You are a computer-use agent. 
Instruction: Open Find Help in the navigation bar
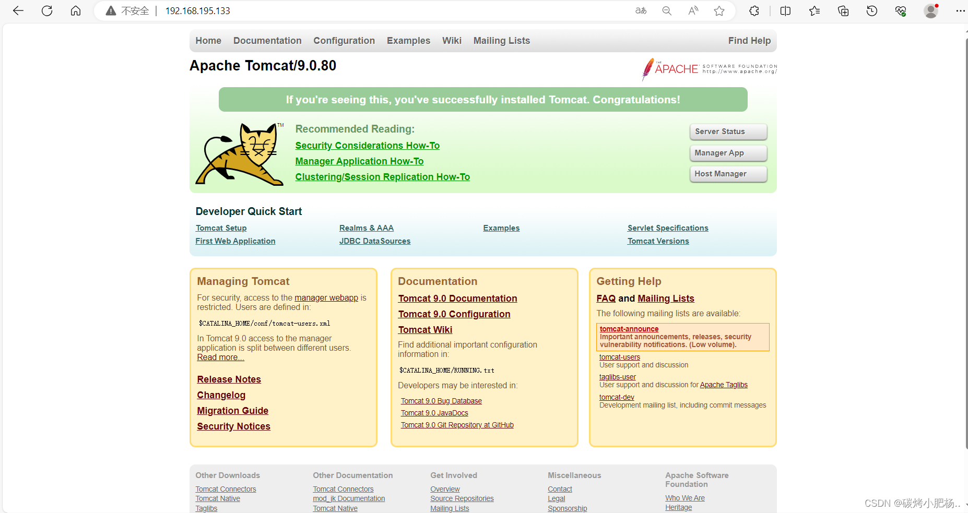coord(749,41)
